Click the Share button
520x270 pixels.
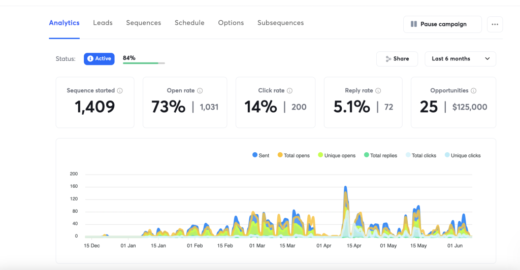click(397, 59)
